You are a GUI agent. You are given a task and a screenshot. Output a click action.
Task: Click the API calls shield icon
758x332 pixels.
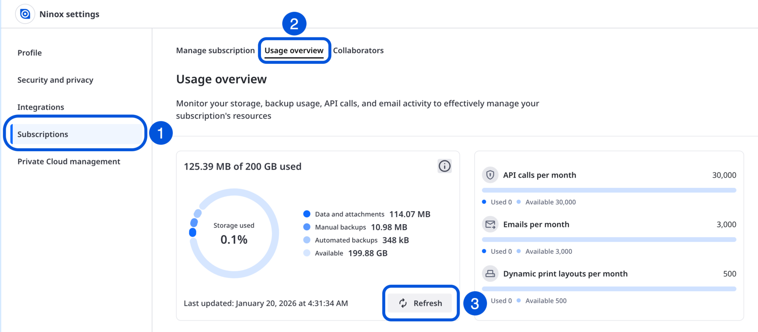point(490,175)
